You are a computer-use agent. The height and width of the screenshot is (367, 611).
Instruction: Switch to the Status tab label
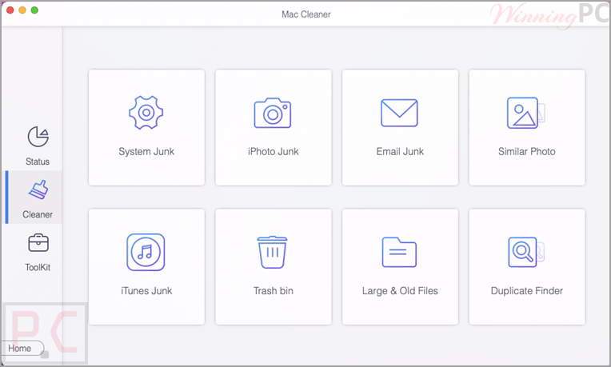click(x=38, y=162)
